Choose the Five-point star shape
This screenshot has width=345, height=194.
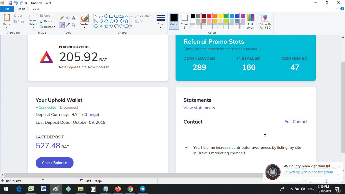point(106,26)
